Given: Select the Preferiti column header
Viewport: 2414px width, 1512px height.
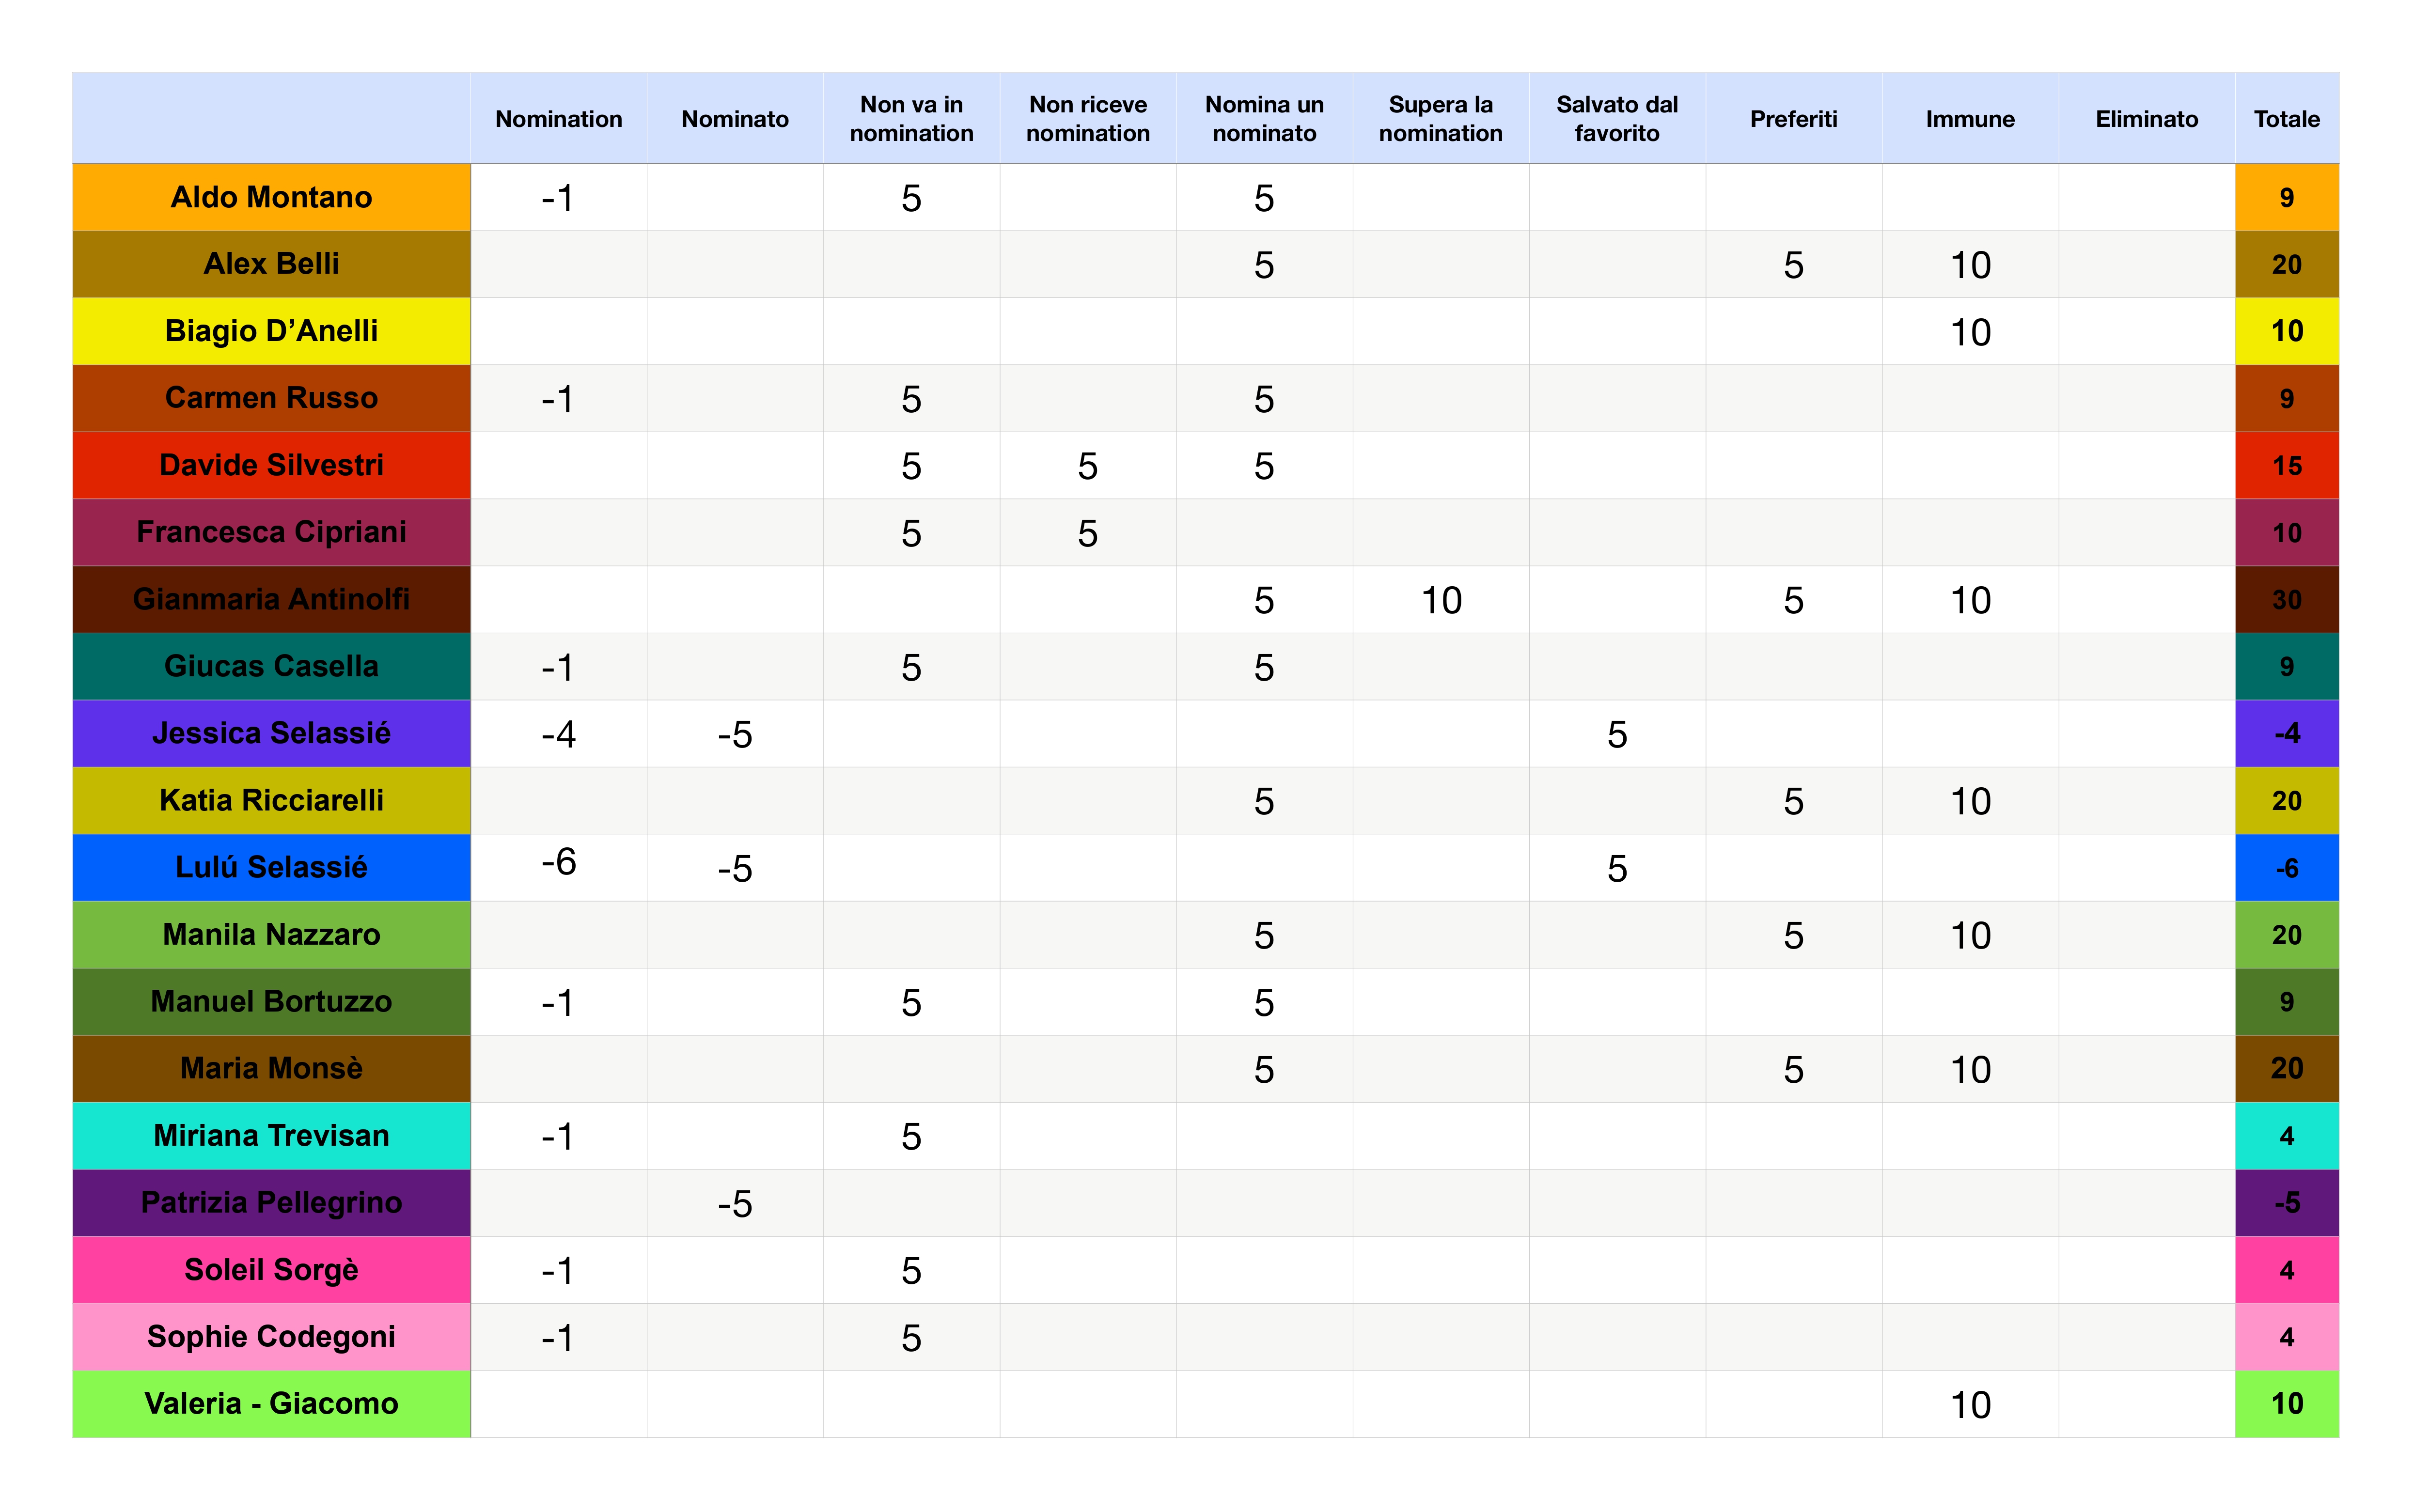Looking at the screenshot, I should coord(1793,119).
